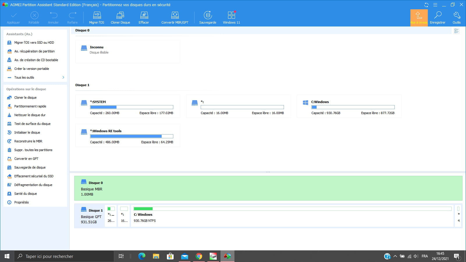Viewport: 466px width, 262px height.
Task: Click the Disque 0 section header
Action: [x=82, y=30]
